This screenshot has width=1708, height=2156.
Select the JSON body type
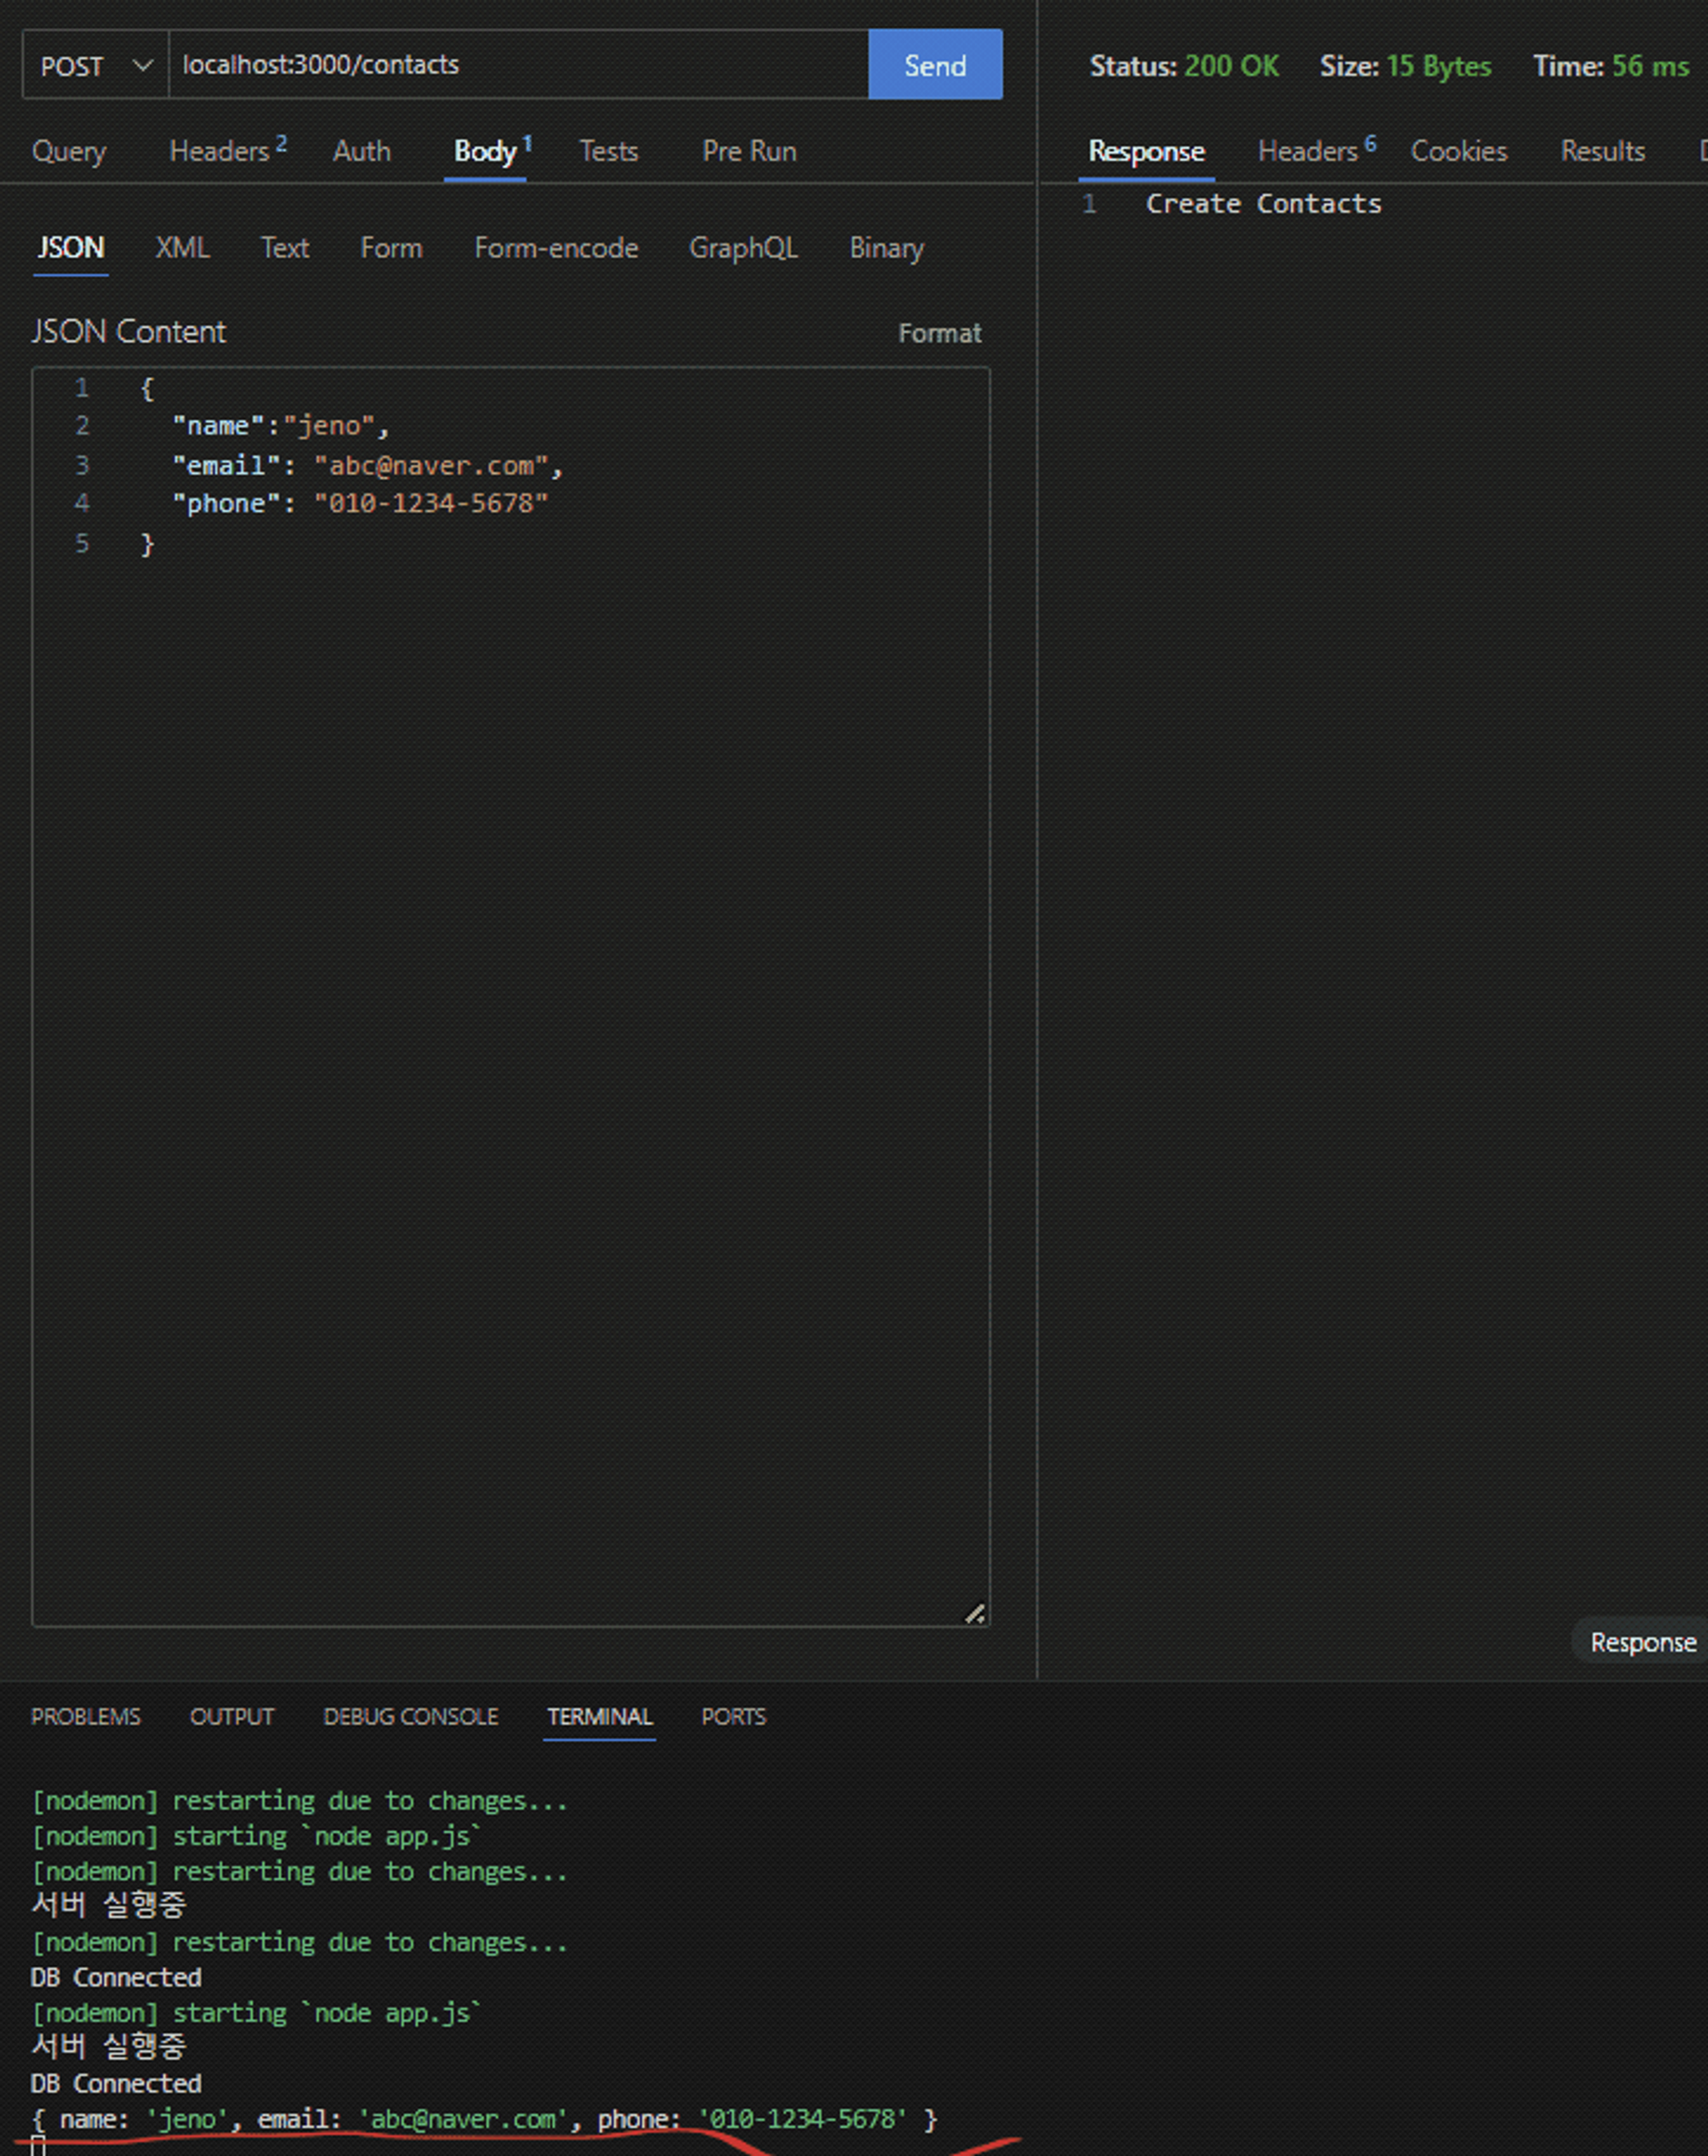[x=70, y=248]
